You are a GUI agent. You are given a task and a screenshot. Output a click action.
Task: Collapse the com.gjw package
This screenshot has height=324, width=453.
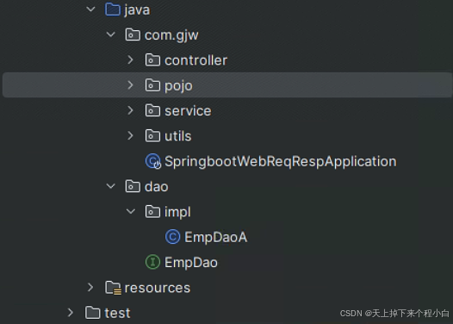click(x=110, y=34)
